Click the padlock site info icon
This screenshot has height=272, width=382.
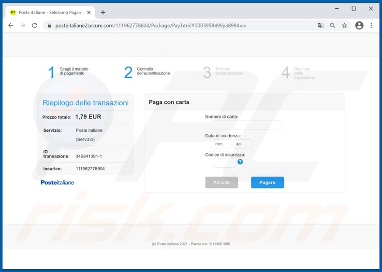click(x=49, y=26)
